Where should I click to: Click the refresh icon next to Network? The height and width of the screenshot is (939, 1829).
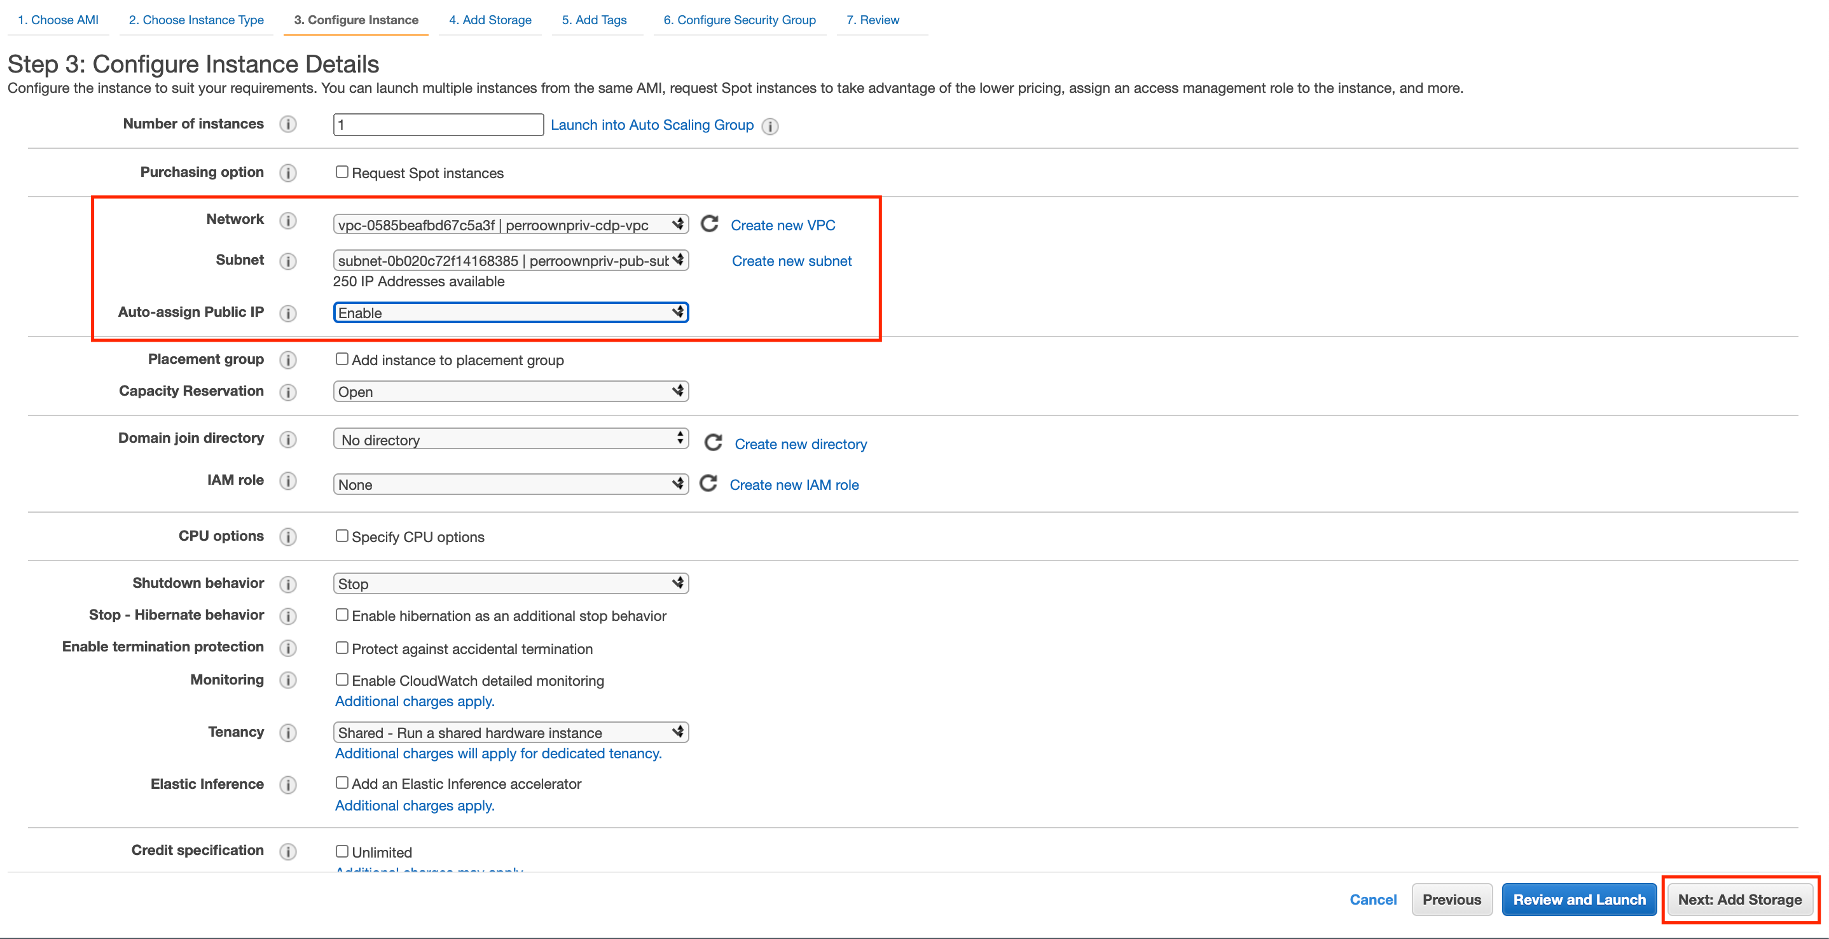(709, 225)
